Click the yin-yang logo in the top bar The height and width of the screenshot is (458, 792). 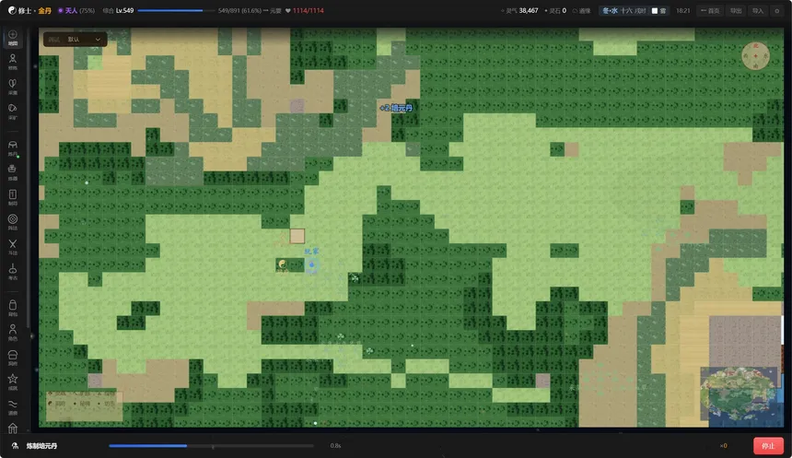pos(12,11)
